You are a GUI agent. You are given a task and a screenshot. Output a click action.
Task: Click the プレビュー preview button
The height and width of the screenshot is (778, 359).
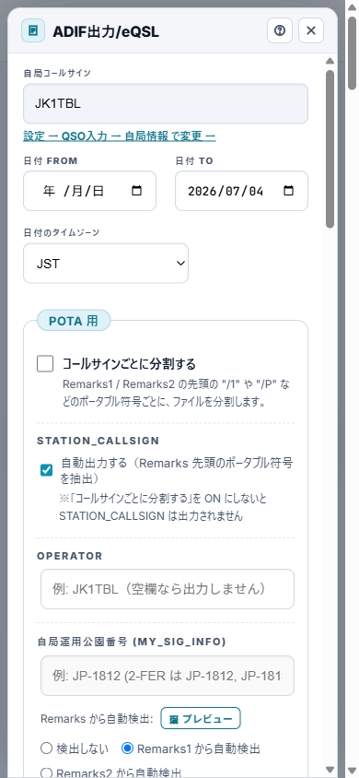pos(201,718)
